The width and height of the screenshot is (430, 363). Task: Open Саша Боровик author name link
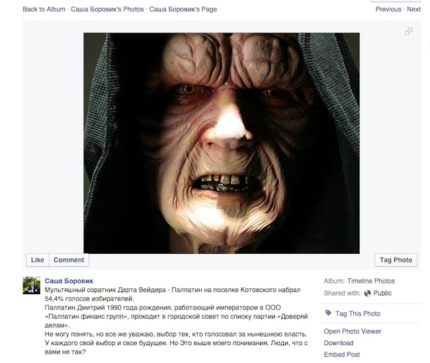69,281
